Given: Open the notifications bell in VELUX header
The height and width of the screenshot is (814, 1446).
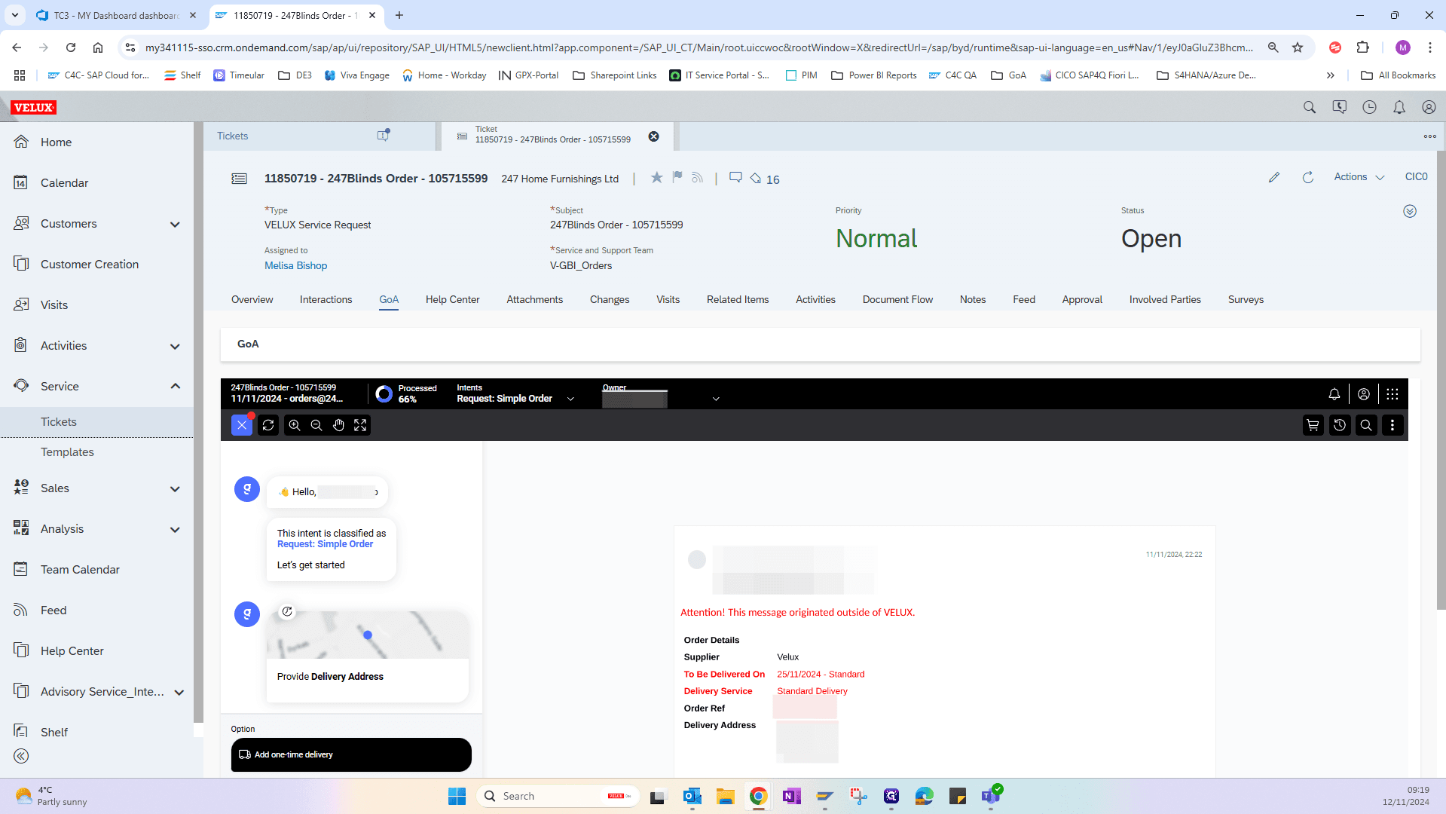Looking at the screenshot, I should (1399, 108).
